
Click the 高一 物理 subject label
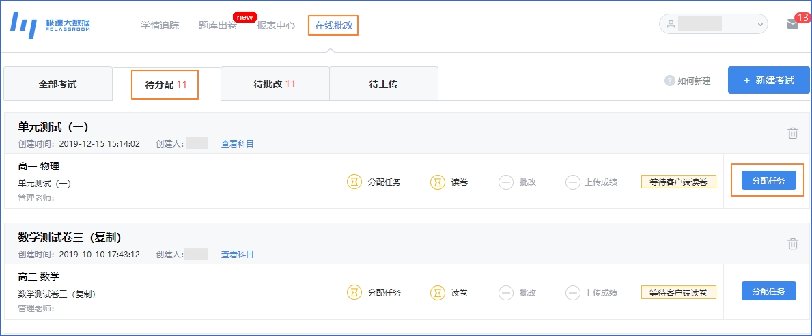click(x=39, y=167)
